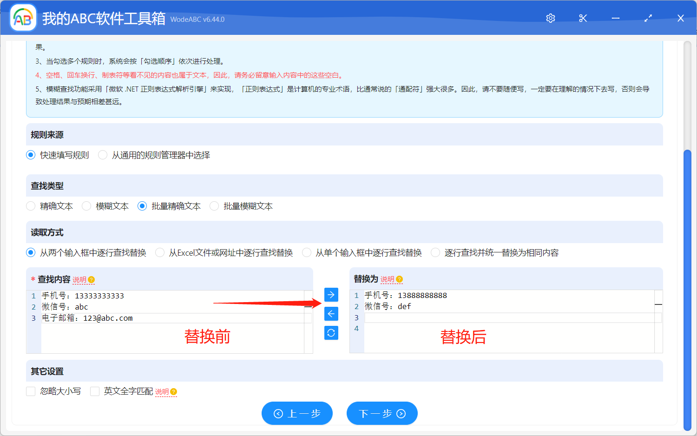The width and height of the screenshot is (697, 436).
Task: Click the scissors icon in the title bar
Action: [583, 18]
